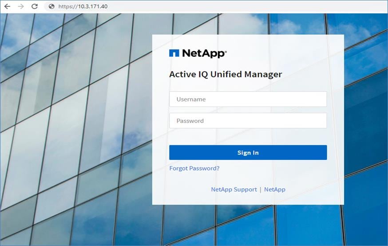Screen dimensions: 388x246
Task: Focus the Password field
Action: 248,121
